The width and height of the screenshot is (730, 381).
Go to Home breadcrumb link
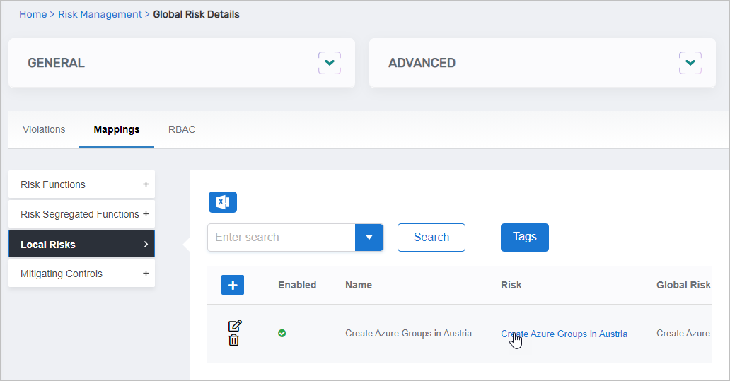point(33,14)
